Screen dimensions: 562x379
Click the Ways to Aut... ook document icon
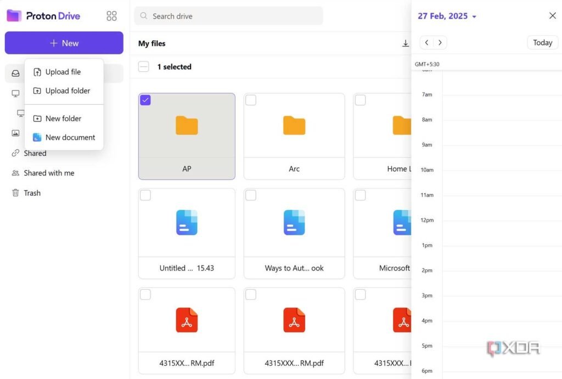294,223
